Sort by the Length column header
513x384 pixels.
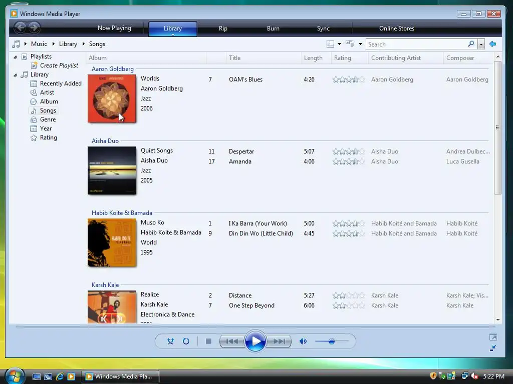click(316, 58)
